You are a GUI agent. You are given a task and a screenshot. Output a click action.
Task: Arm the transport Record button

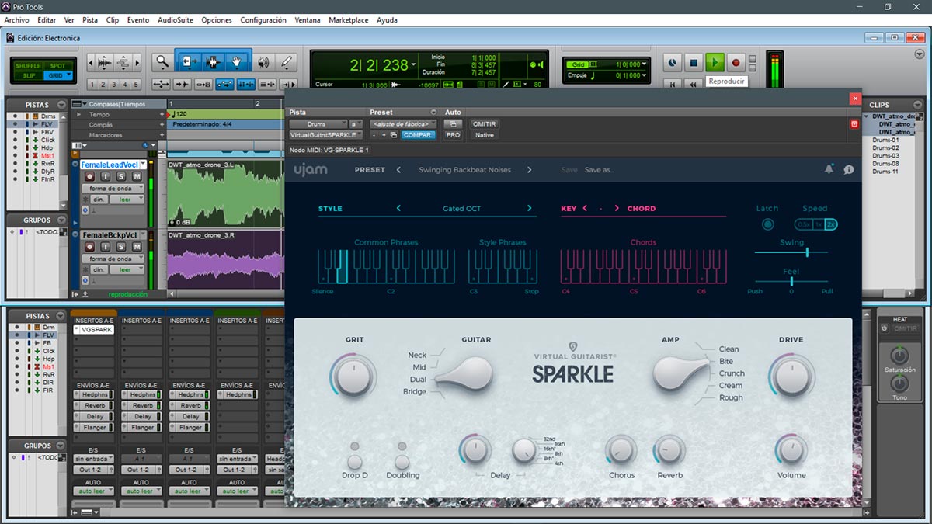[x=736, y=62]
